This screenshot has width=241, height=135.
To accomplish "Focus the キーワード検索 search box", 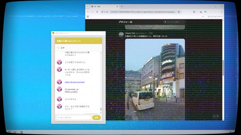I will (x=175, y=22).
